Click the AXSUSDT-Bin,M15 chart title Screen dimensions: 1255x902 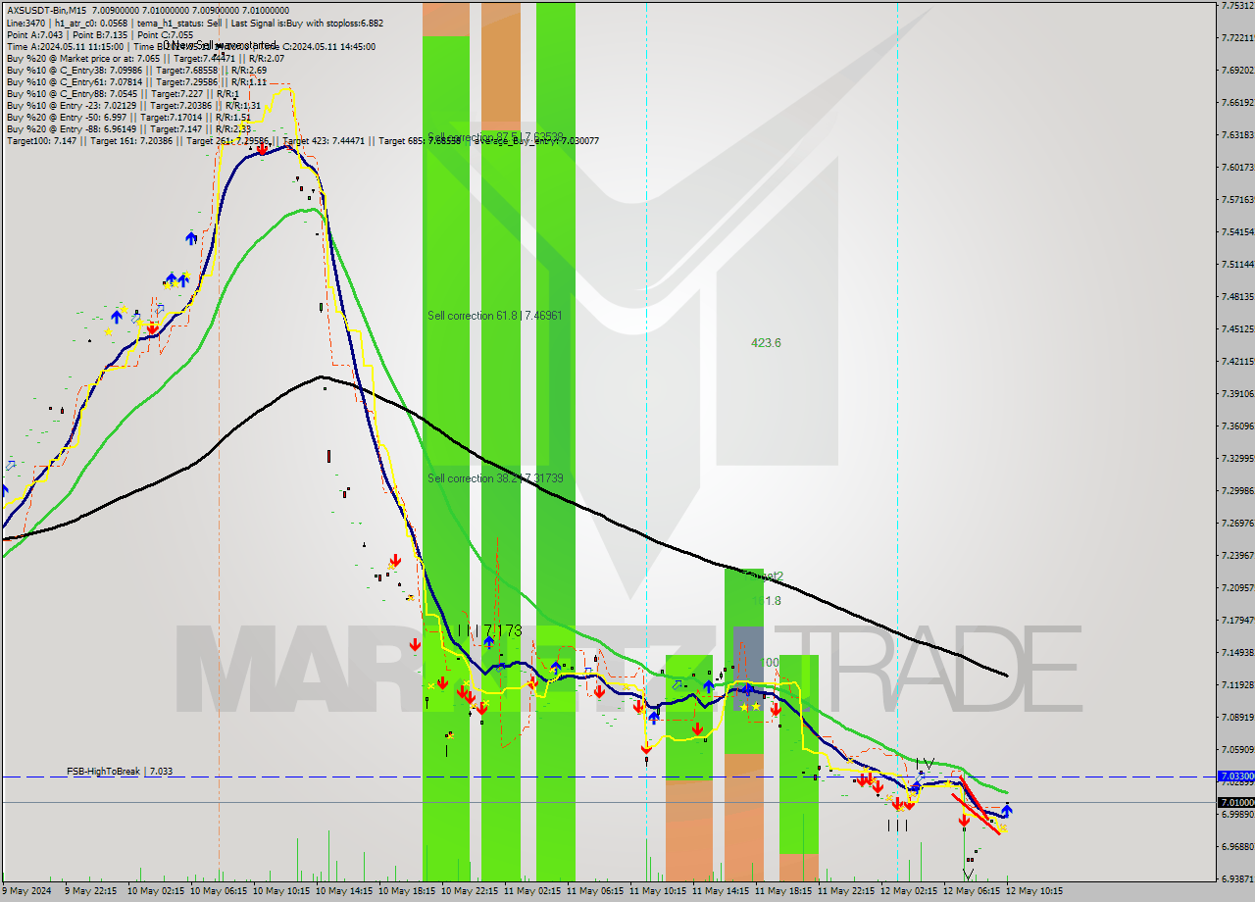coord(46,10)
